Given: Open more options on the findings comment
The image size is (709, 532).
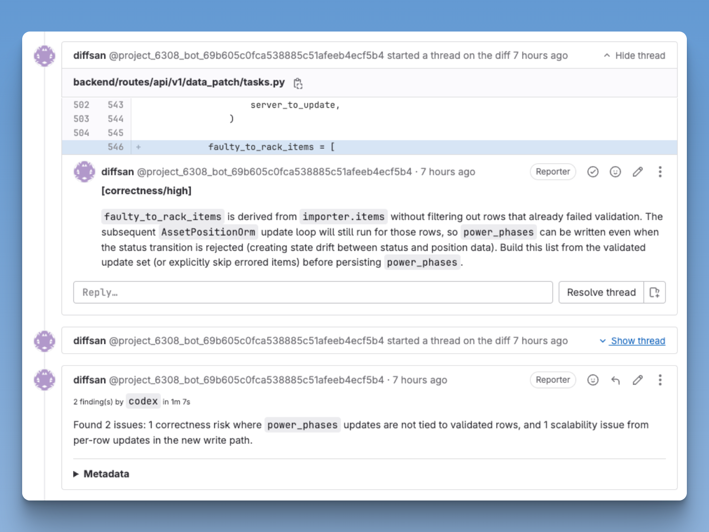Looking at the screenshot, I should (x=660, y=380).
